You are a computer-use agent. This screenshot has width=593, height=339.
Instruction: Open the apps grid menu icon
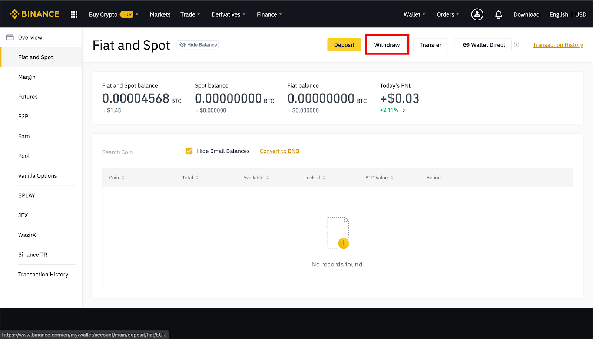point(74,14)
